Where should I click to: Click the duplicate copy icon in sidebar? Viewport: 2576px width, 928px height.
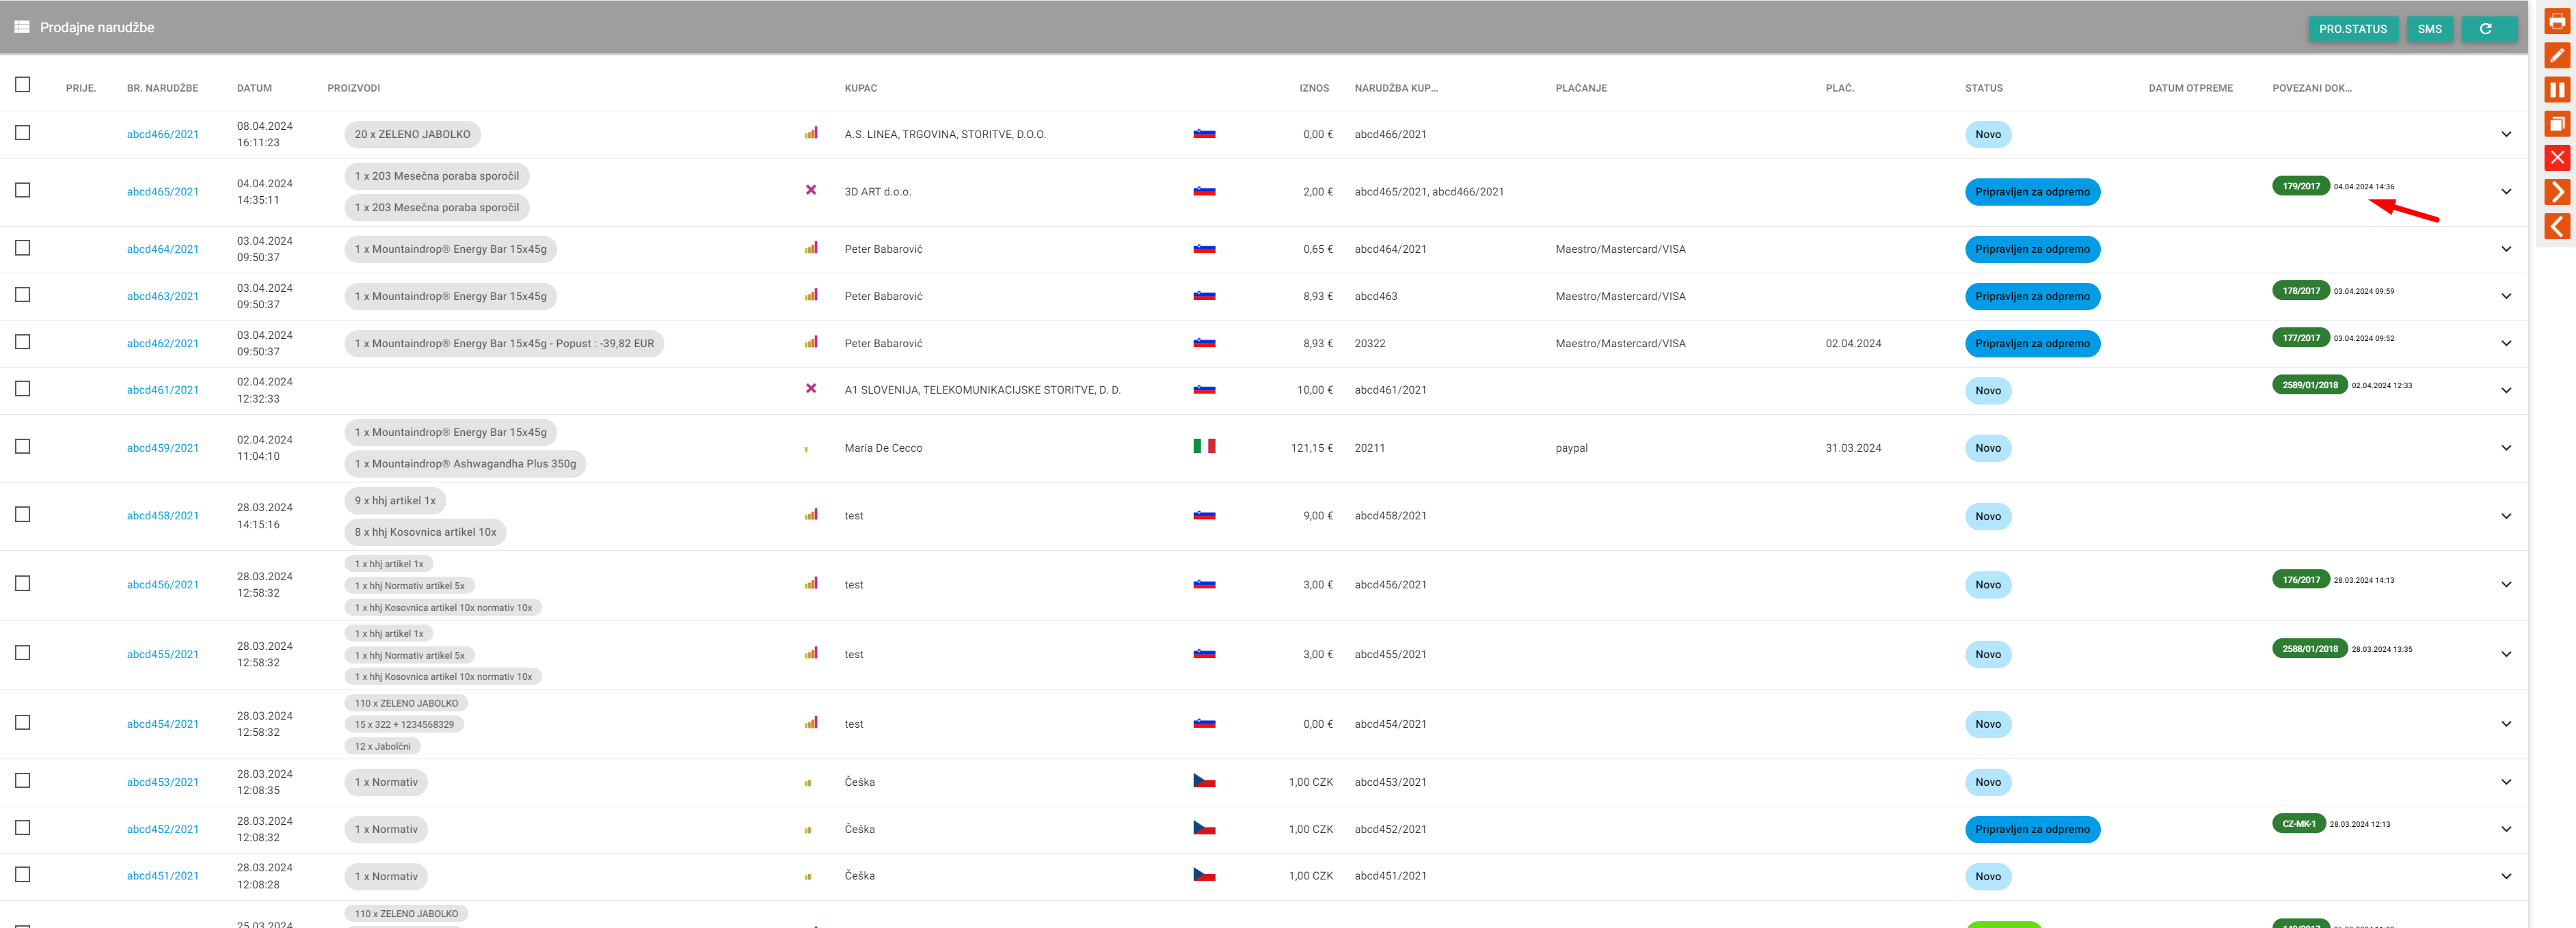2557,123
